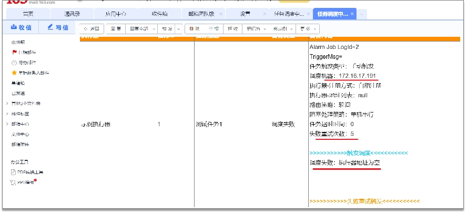467x214 pixels.
Task: Click the 回复 reply button
Action: point(116,29)
